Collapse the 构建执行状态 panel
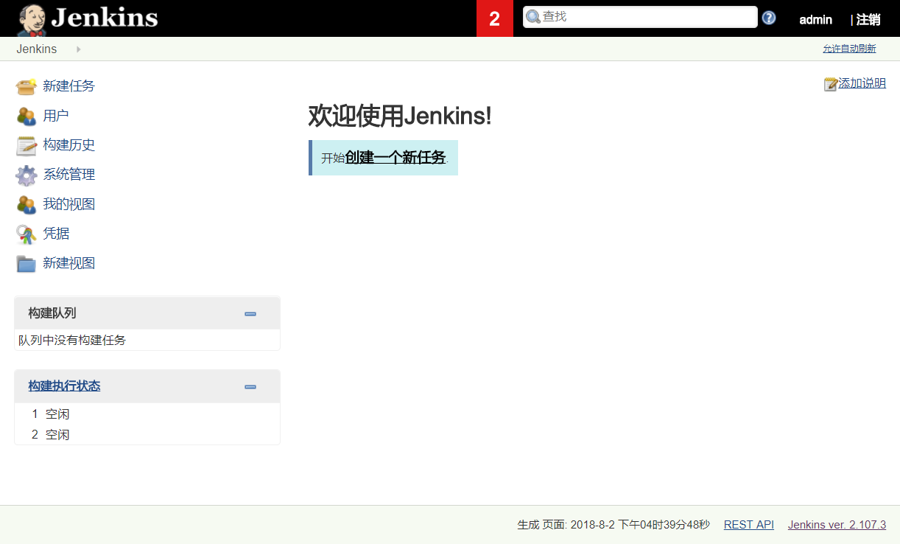This screenshot has width=900, height=544. pos(250,387)
